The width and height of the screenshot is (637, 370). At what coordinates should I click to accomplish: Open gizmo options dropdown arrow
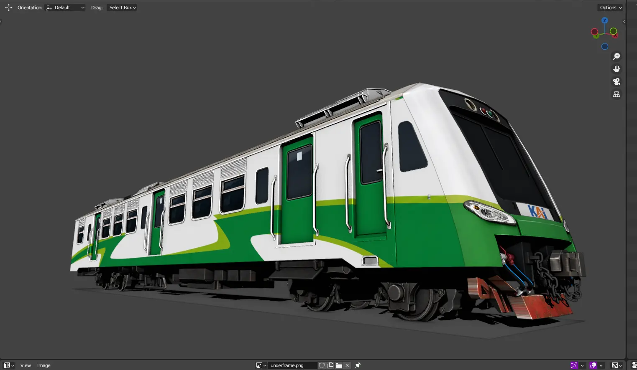582,365
